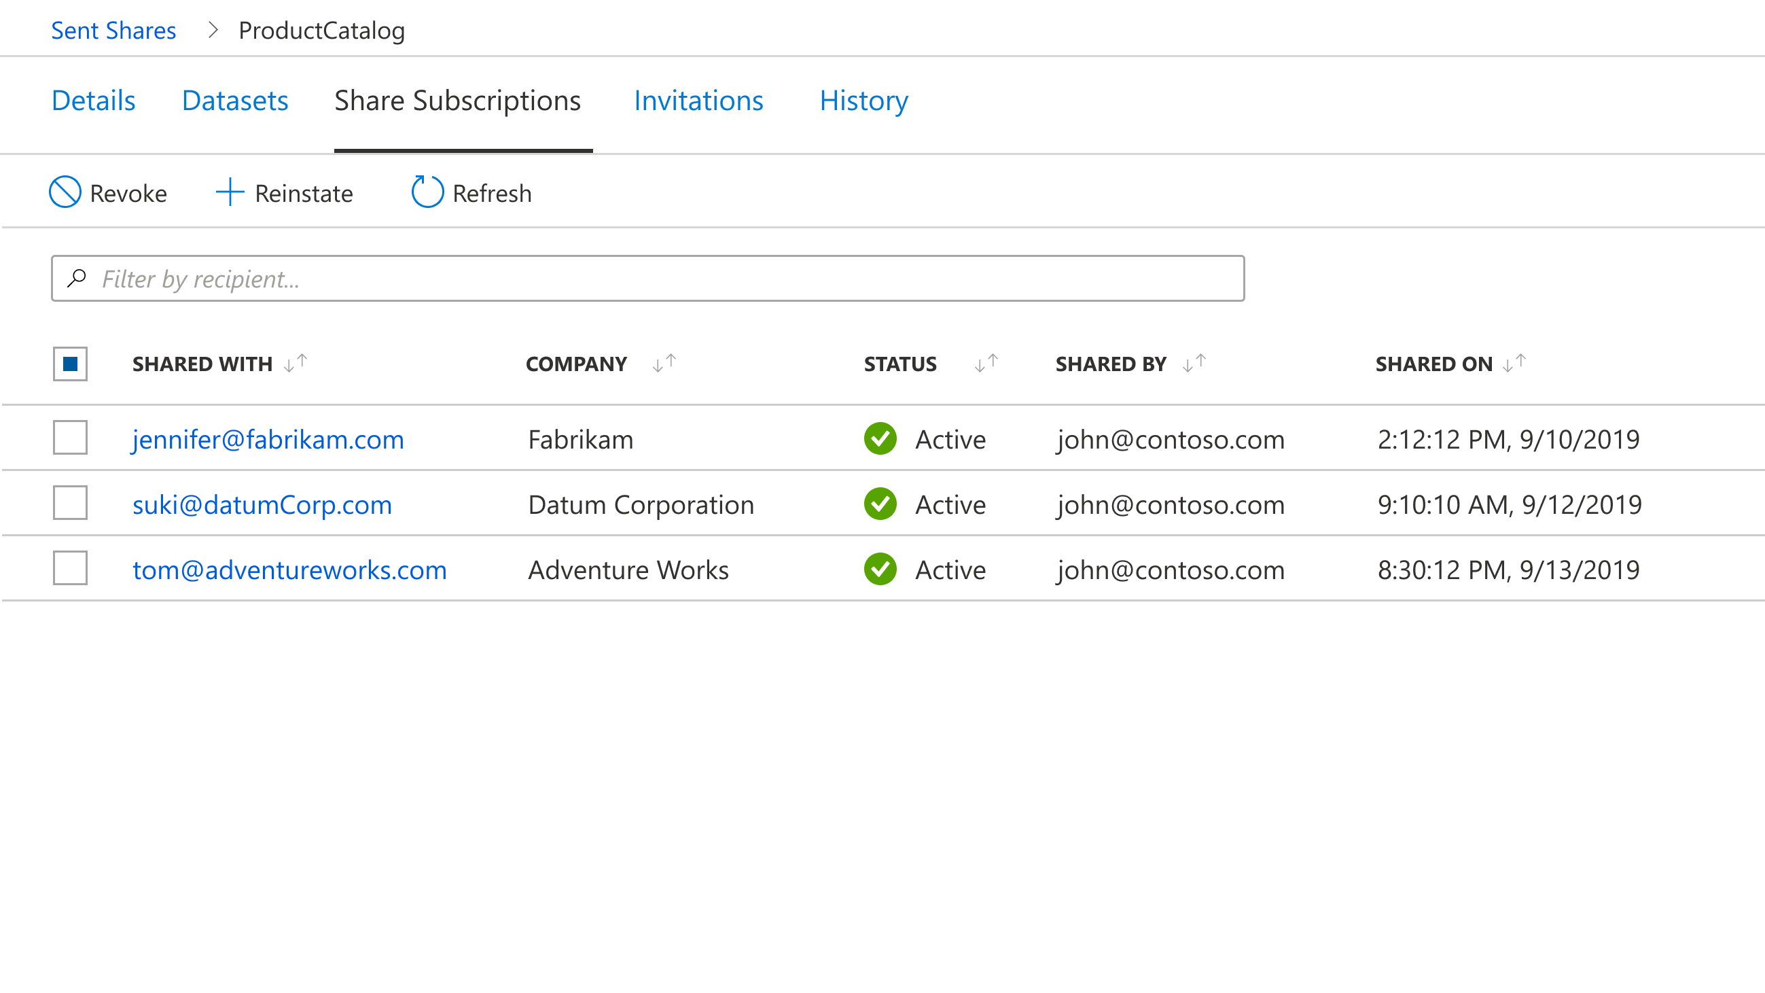
Task: Select the checkbox for tom@adventureworks.com
Action: tap(70, 568)
